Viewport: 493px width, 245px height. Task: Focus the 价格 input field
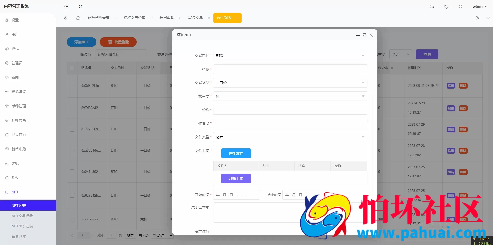(290, 110)
